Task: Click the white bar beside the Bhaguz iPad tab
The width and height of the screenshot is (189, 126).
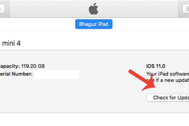Action: pos(36,24)
